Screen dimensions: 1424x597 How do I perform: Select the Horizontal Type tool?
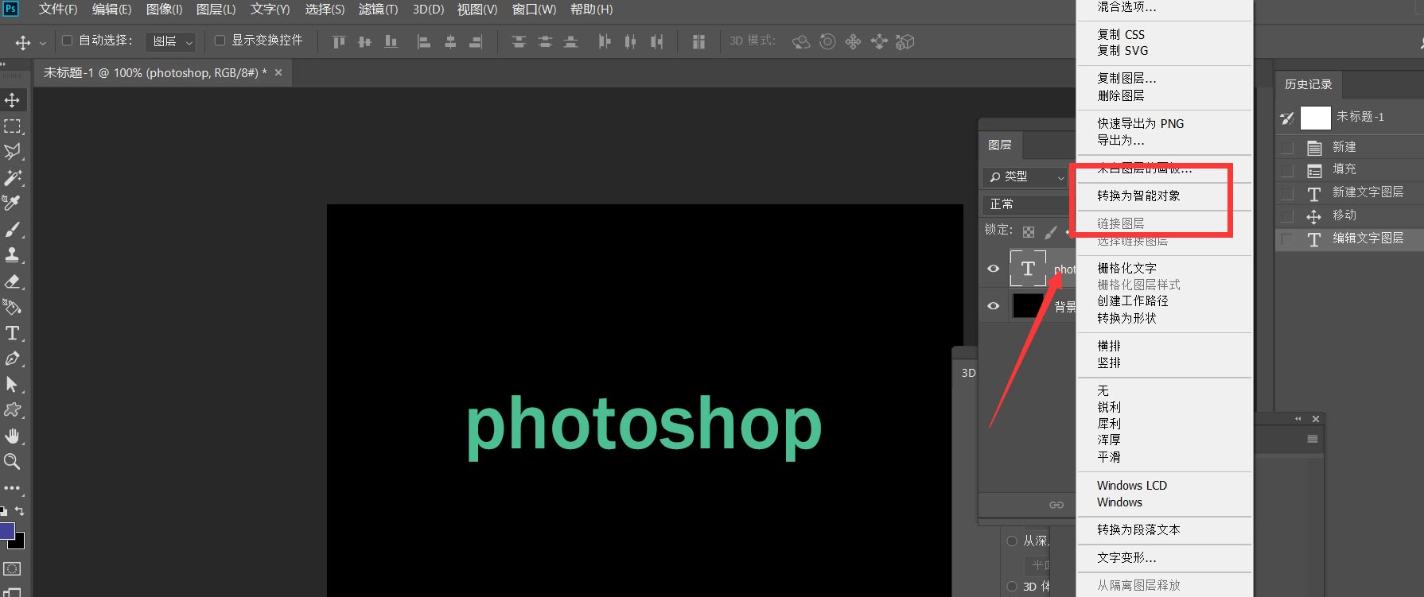point(13,333)
